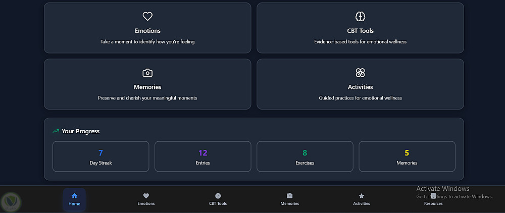Switch to the Emotions tab in the bottom bar
Screen dimensions: 505x213
pos(146,199)
